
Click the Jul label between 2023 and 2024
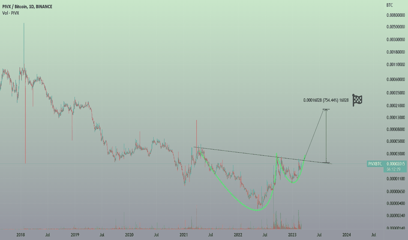(x=319, y=235)
